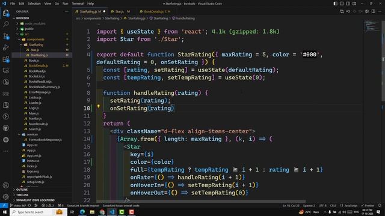Collapse the components folder
The width and height of the screenshot is (385, 216).
[35, 40]
